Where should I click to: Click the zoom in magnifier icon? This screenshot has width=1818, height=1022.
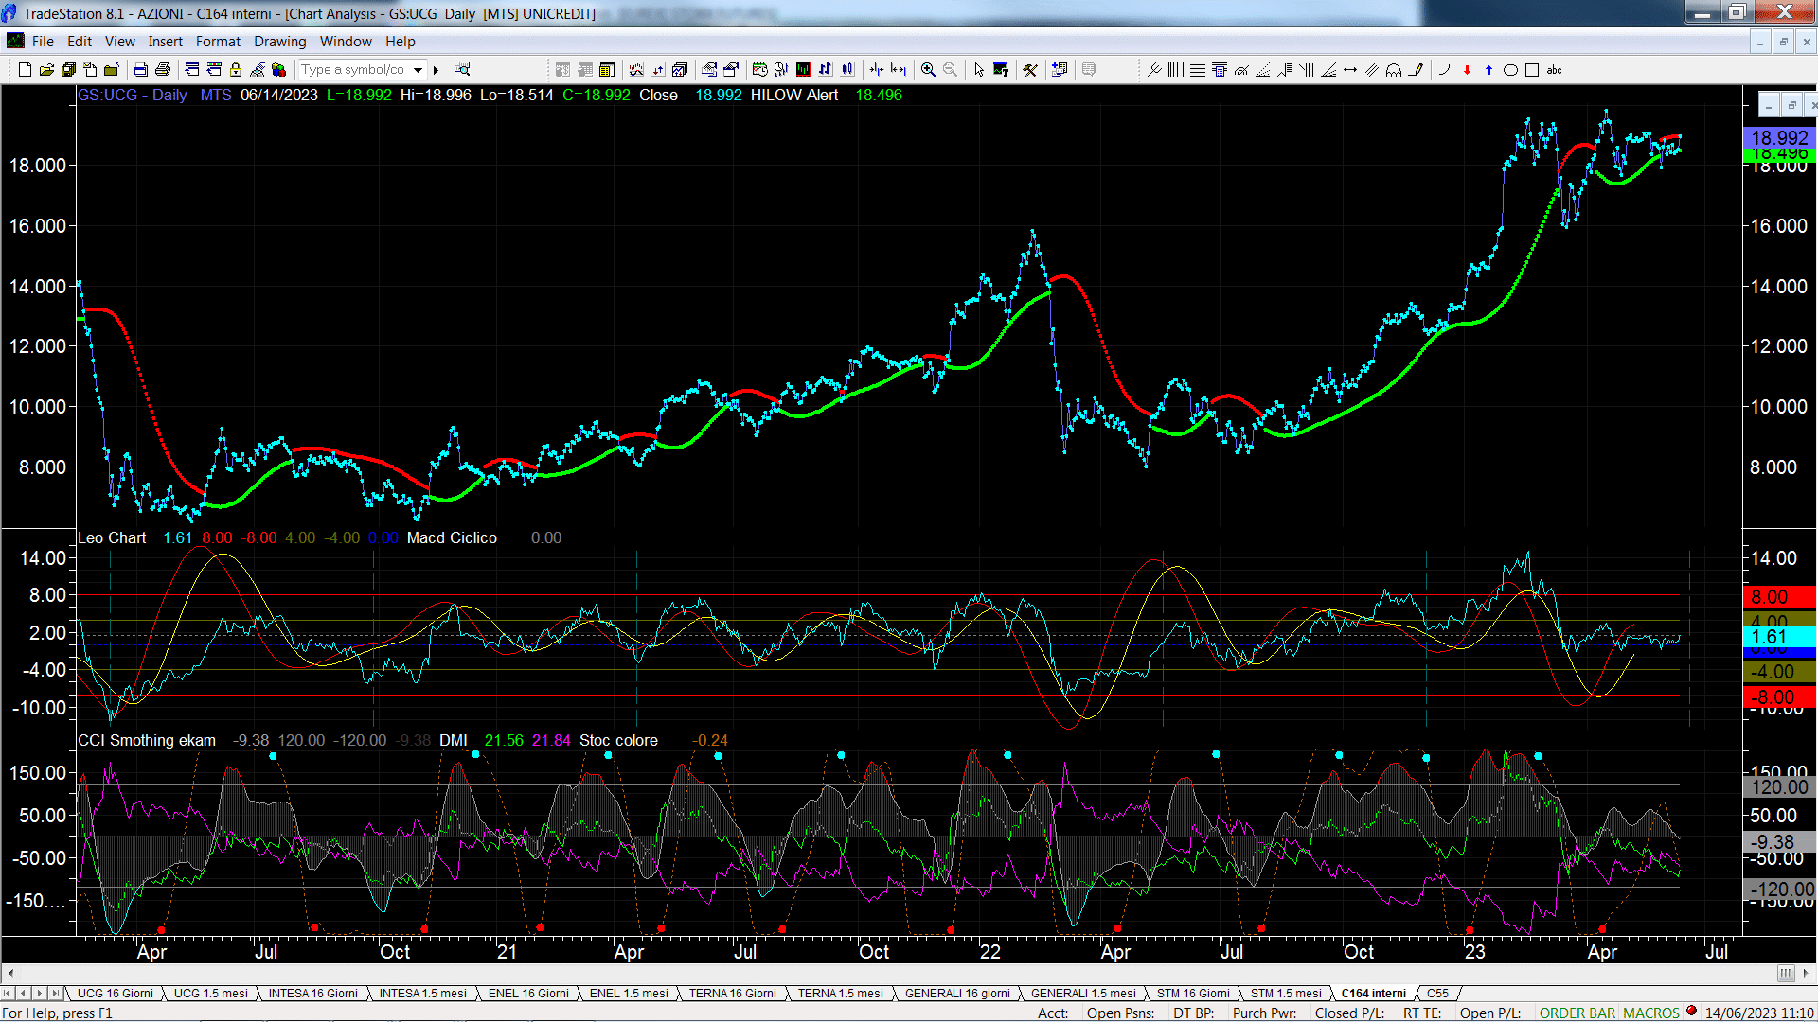point(928,70)
